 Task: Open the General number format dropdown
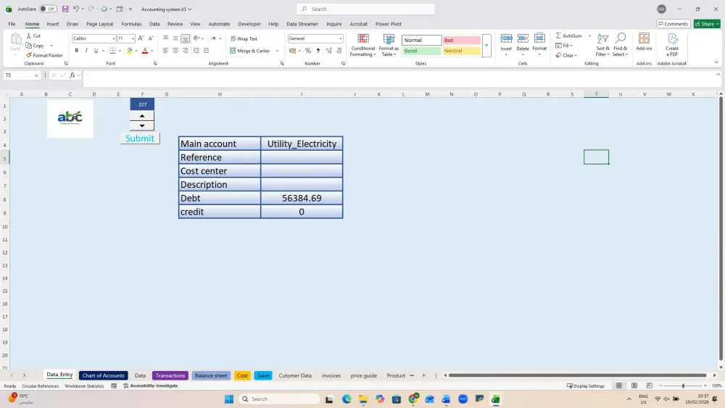pyautogui.click(x=341, y=38)
